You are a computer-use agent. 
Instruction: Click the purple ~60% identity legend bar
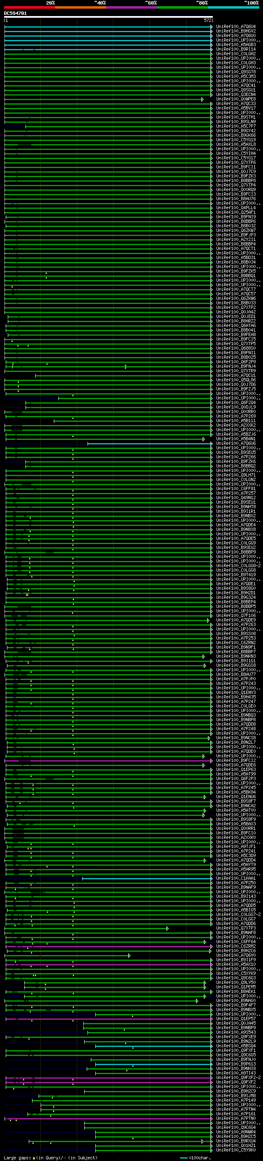[x=132, y=7]
